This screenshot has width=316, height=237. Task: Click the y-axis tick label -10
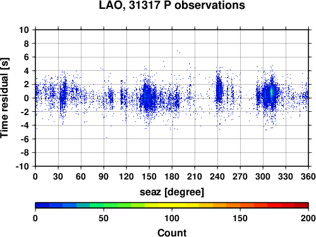[22, 166]
